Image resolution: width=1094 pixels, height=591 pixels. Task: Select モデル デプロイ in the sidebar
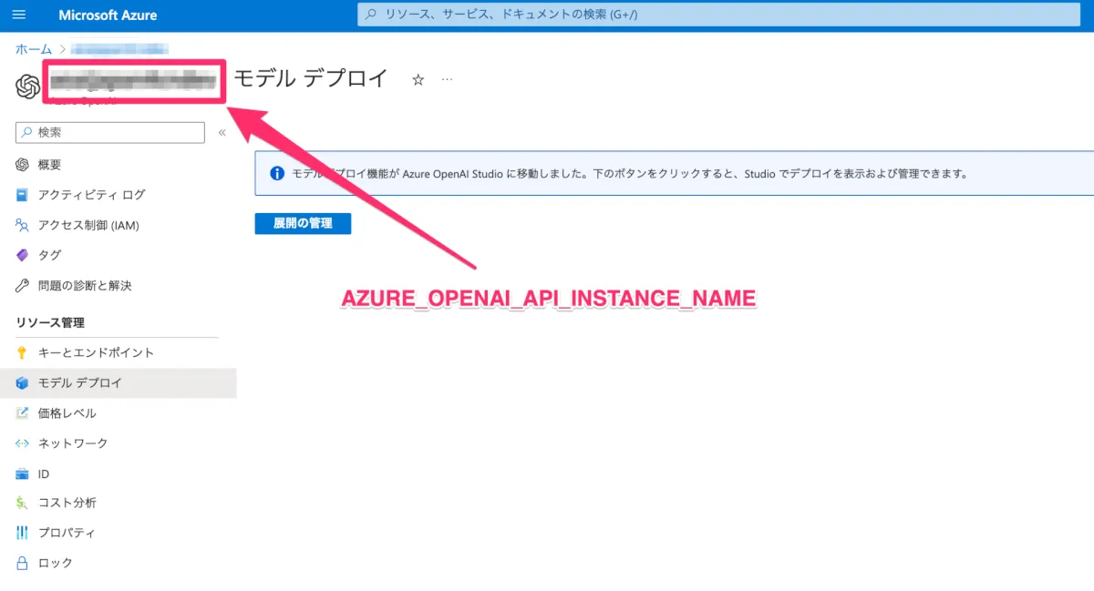click(119, 383)
